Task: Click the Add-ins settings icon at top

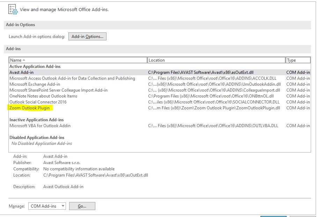Action: tap(13, 10)
